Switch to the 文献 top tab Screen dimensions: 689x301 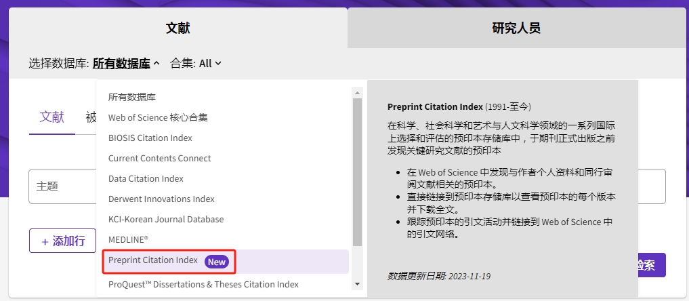(178, 28)
